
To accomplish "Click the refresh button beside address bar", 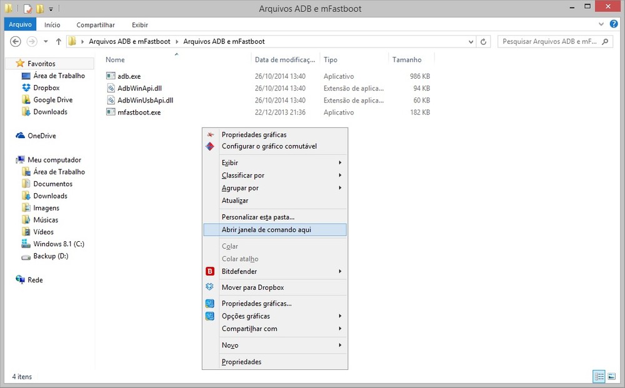I will point(484,42).
